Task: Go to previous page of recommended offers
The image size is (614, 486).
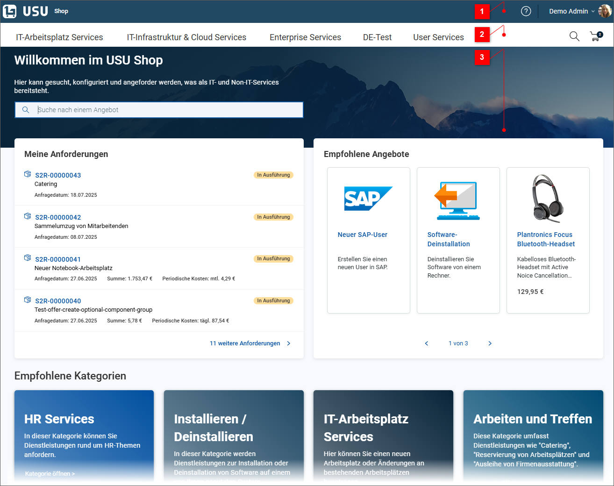Action: pos(426,343)
